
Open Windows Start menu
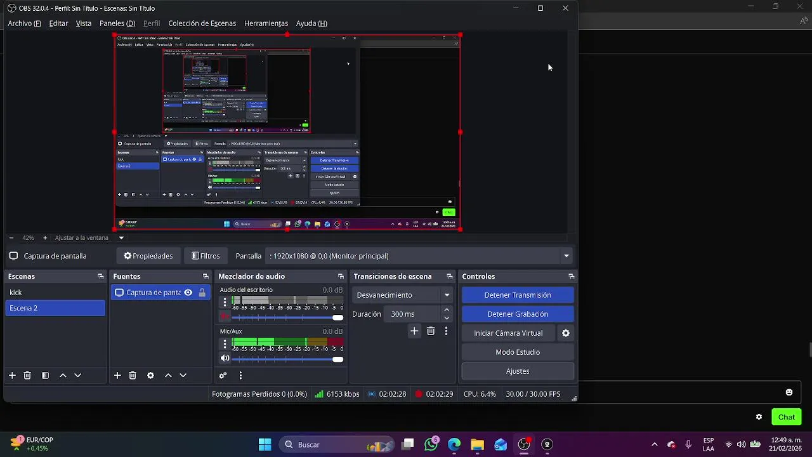(x=265, y=444)
